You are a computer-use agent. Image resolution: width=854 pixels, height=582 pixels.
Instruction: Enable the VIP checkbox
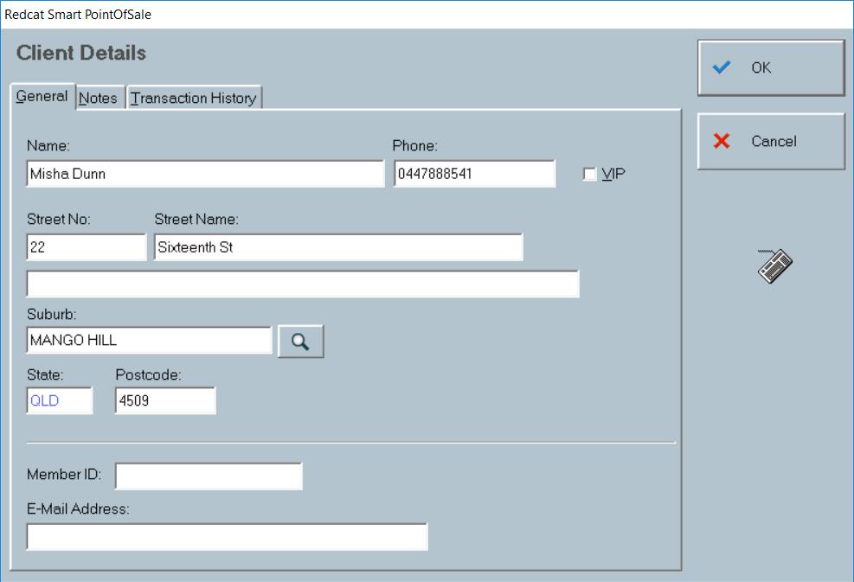pyautogui.click(x=588, y=174)
